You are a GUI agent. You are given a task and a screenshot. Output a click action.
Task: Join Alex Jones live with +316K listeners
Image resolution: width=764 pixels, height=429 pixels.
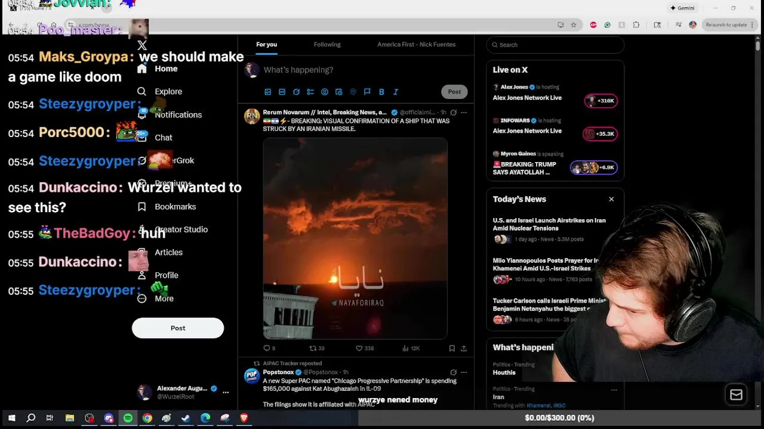tap(601, 101)
